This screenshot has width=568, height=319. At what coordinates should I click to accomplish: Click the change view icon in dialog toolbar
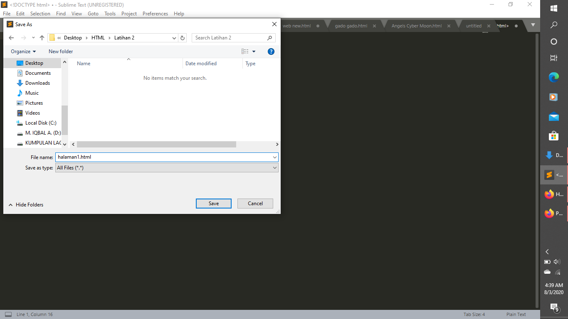click(x=245, y=51)
